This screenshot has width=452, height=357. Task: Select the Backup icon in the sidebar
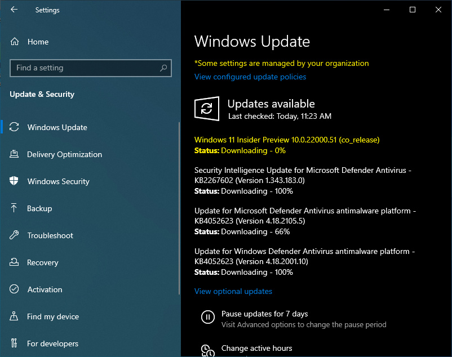click(x=16, y=208)
